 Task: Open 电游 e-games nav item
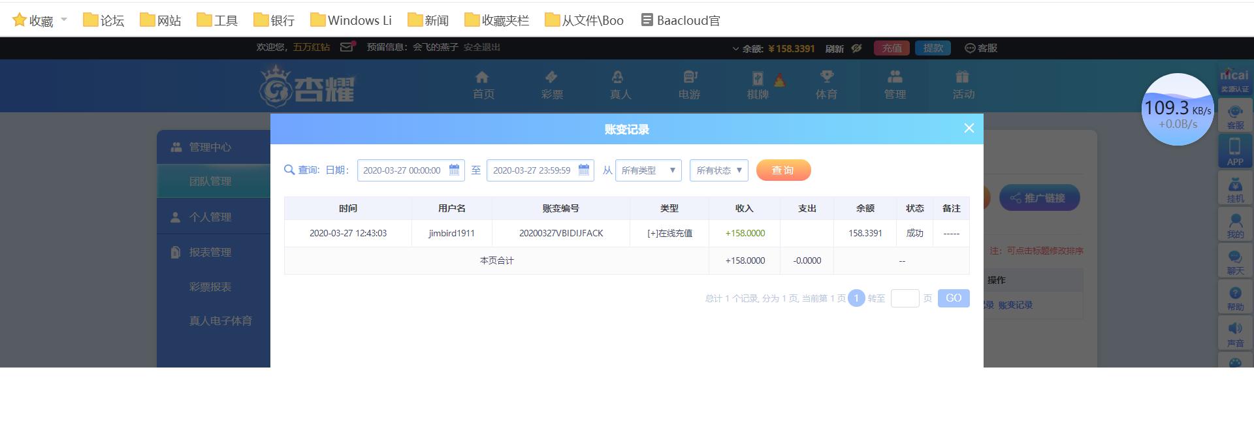coord(689,86)
